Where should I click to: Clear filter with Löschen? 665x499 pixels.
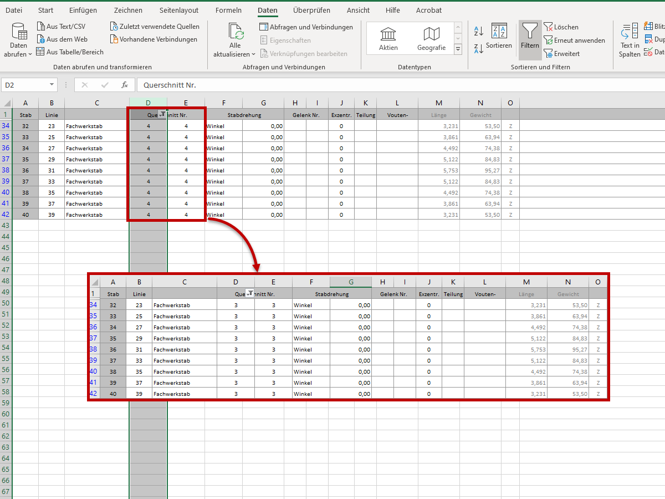pyautogui.click(x=561, y=27)
